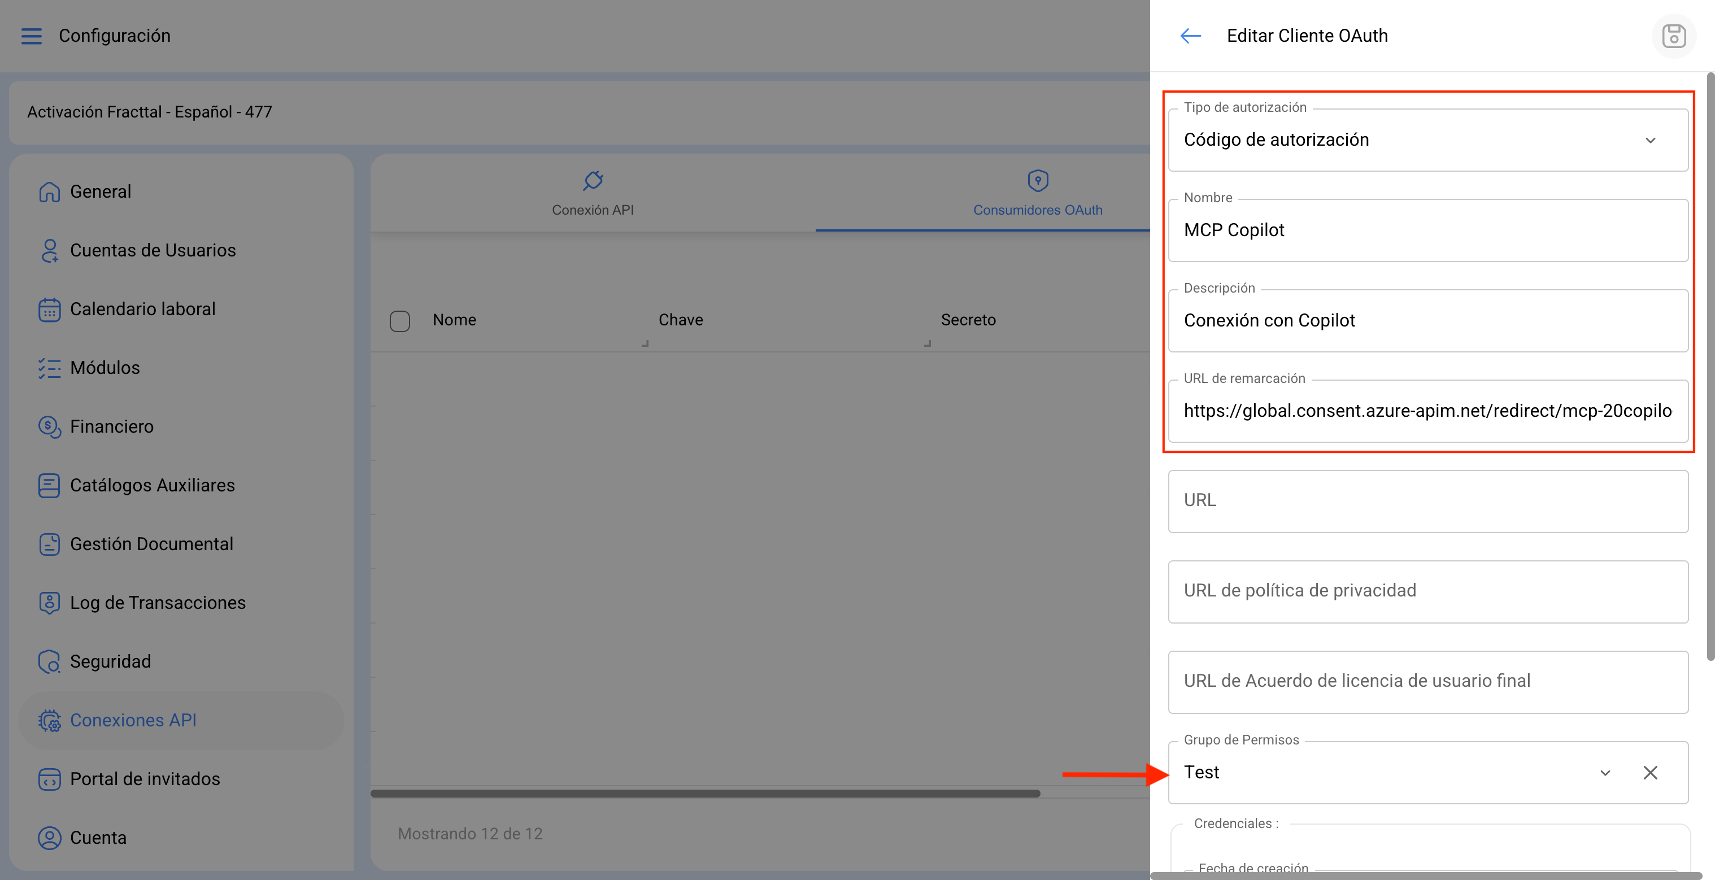Go to Log de Transacciones section
1715x880 pixels.
tap(181, 603)
